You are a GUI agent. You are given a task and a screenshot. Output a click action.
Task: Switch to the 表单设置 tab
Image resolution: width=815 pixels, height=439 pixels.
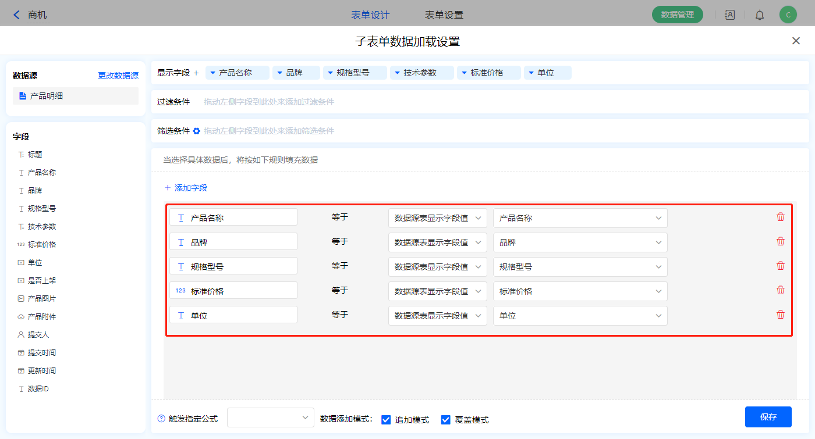444,15
